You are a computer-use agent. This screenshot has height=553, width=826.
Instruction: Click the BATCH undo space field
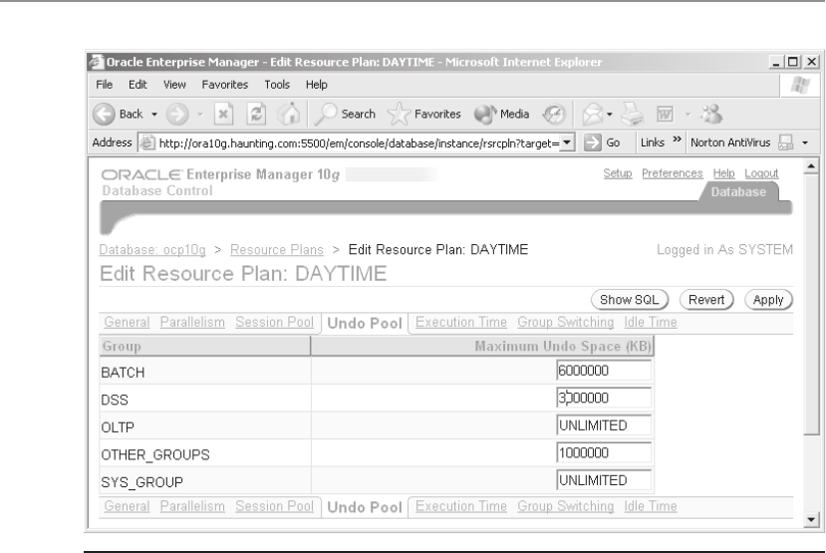click(x=604, y=371)
